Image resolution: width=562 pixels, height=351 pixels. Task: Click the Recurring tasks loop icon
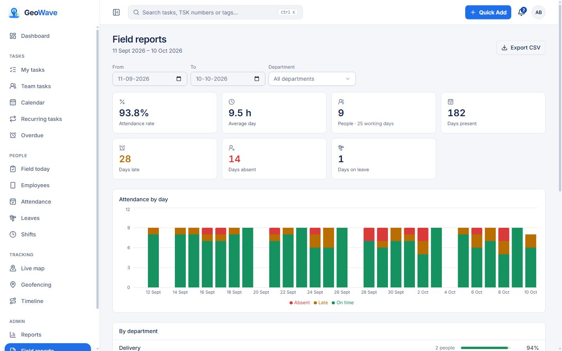[x=13, y=119]
